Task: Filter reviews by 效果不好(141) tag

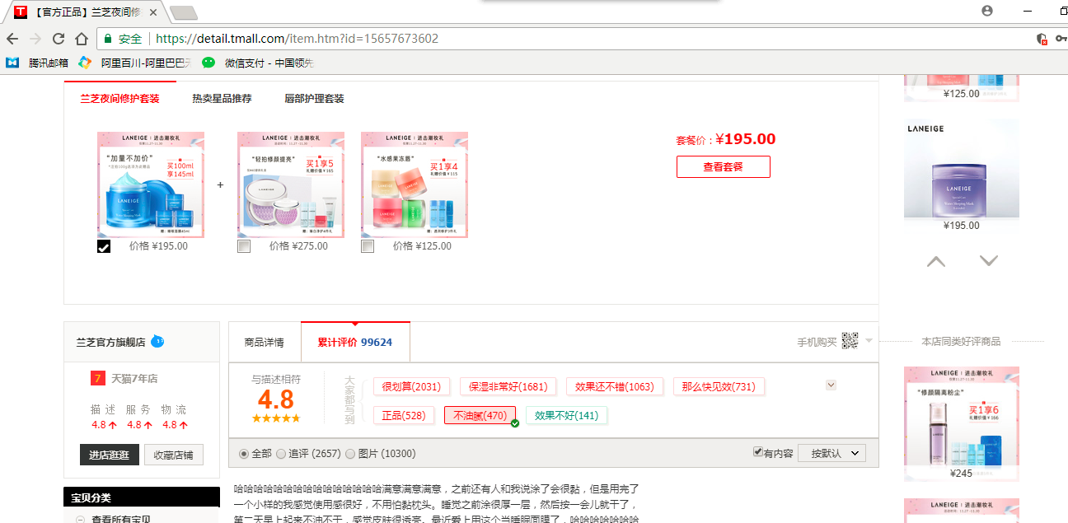Action: point(567,416)
